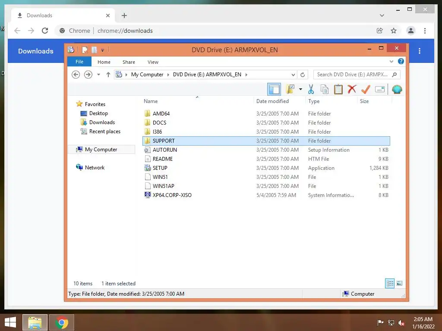Refresh the DVD Drive folder view

coord(303,75)
